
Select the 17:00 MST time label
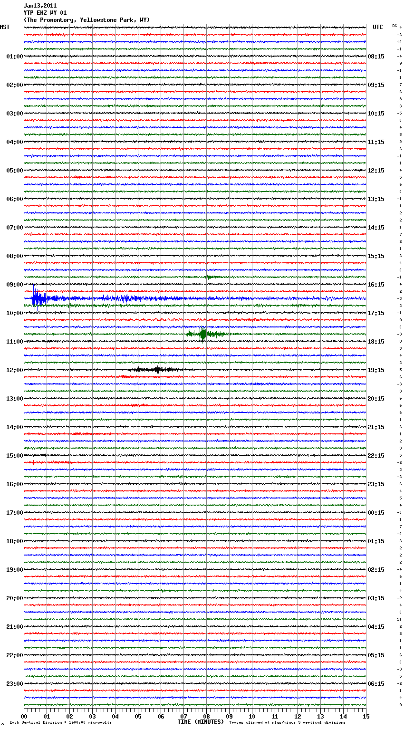[x=14, y=513]
